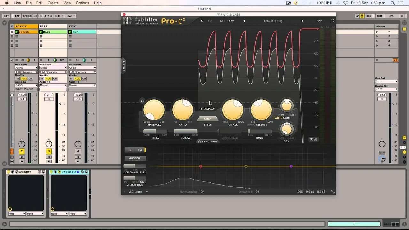Click the plugin resize icon in Pro-C 2 footer
409x230 pixels.
[333, 192]
